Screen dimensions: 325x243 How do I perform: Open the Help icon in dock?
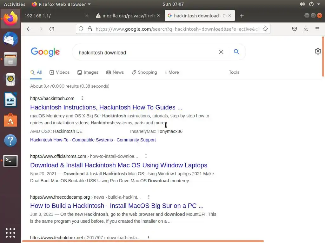click(x=10, y=140)
